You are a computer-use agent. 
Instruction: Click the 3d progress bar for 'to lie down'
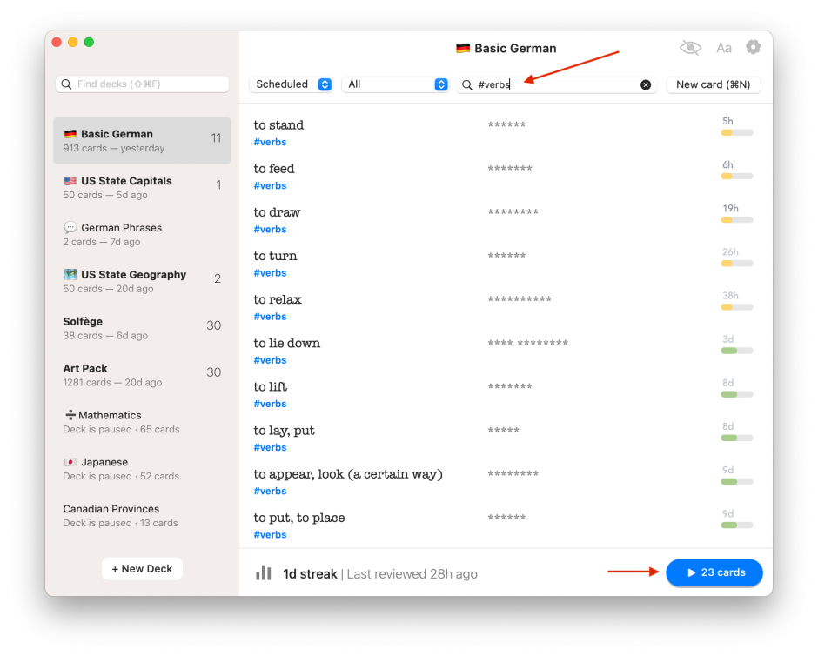[x=736, y=351]
